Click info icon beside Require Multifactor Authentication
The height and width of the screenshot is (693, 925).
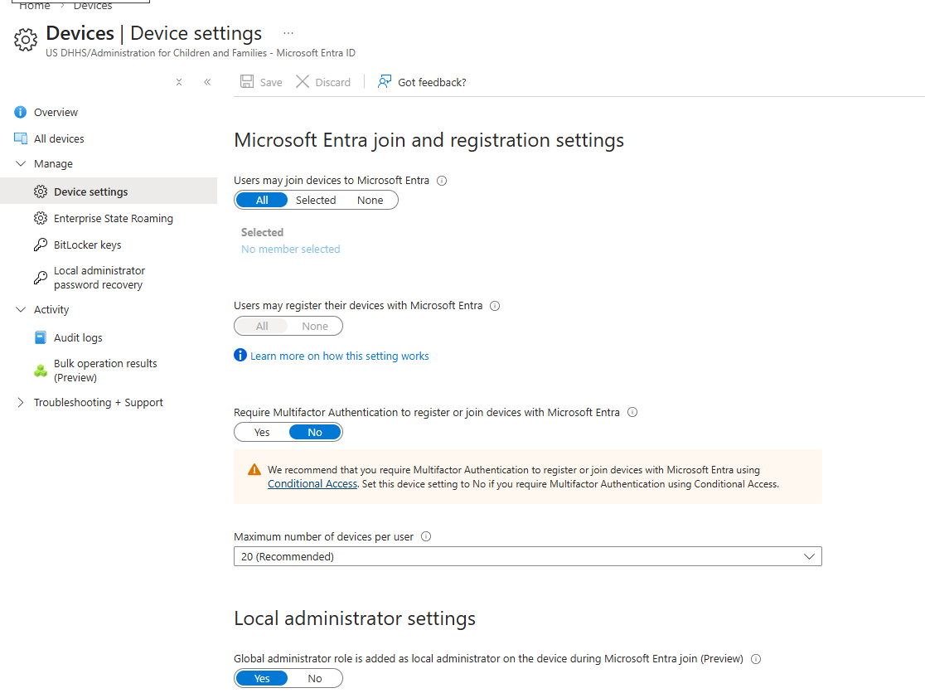[632, 412]
